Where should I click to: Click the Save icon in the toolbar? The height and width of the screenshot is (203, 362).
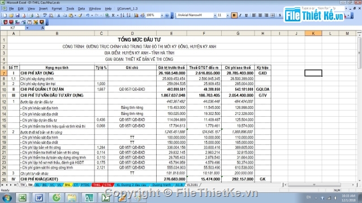(18, 15)
